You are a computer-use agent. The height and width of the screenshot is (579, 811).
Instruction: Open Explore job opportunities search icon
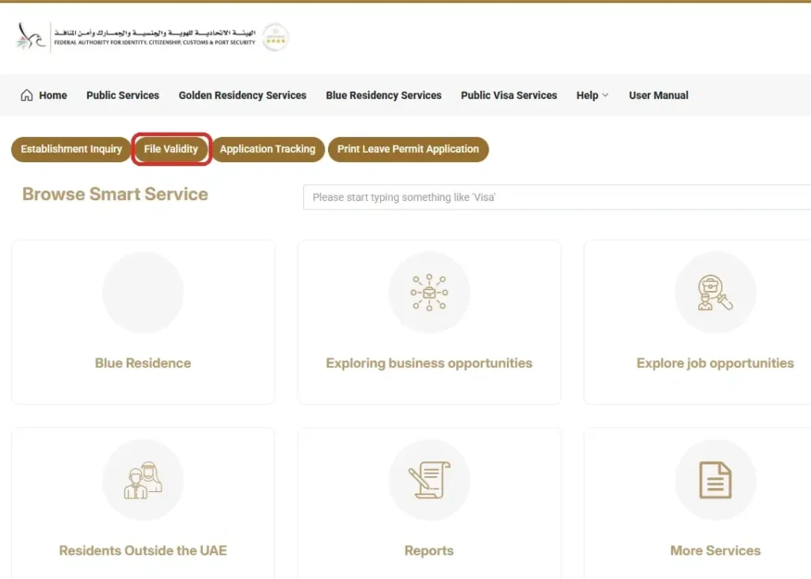pos(715,293)
